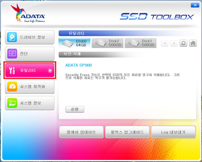Run Security Erase with the 실행 button

[x=75, y=109]
